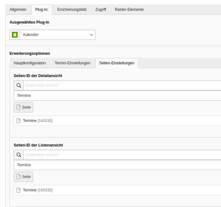Open the Hauptkonfiguration sub-tab
Screen dimensions: 221x207
[30, 63]
